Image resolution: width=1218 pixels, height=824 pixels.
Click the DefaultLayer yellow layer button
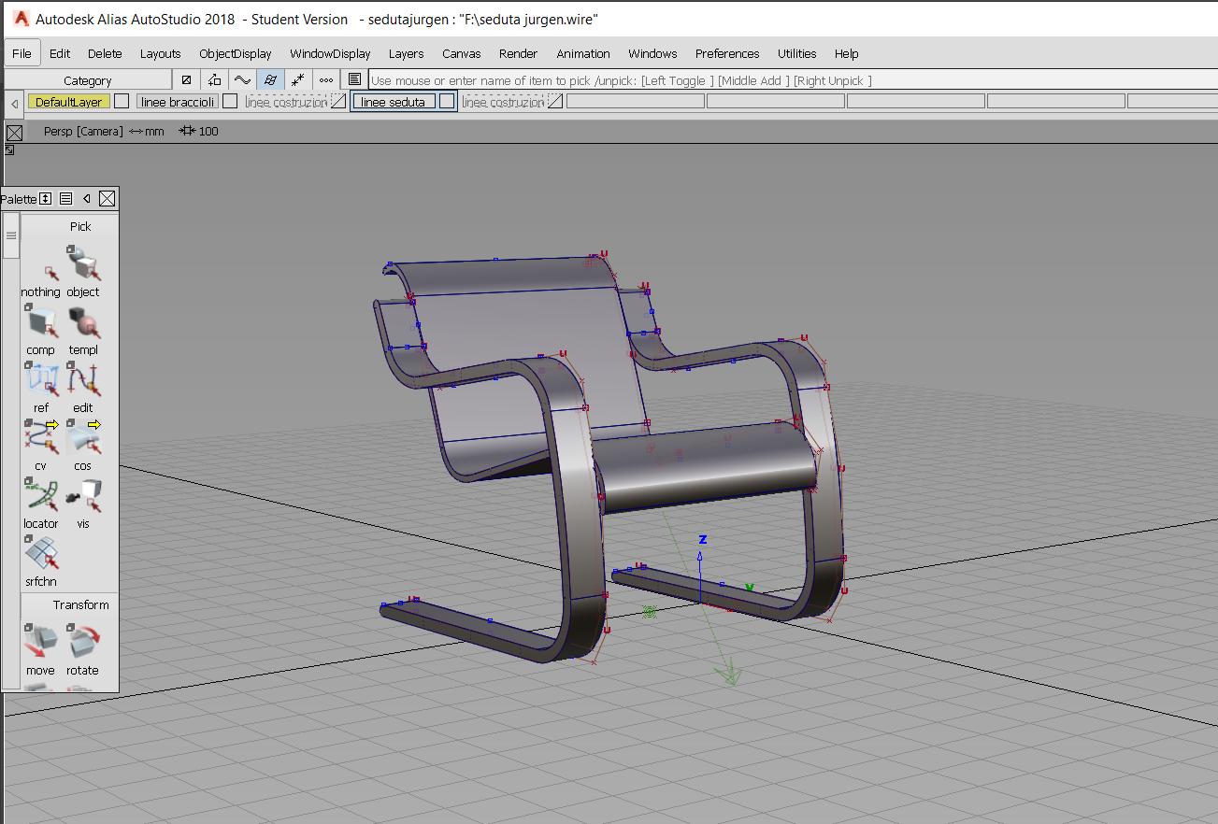68,102
